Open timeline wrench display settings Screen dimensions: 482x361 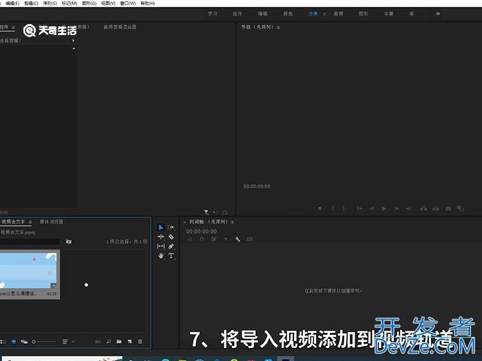coord(238,239)
